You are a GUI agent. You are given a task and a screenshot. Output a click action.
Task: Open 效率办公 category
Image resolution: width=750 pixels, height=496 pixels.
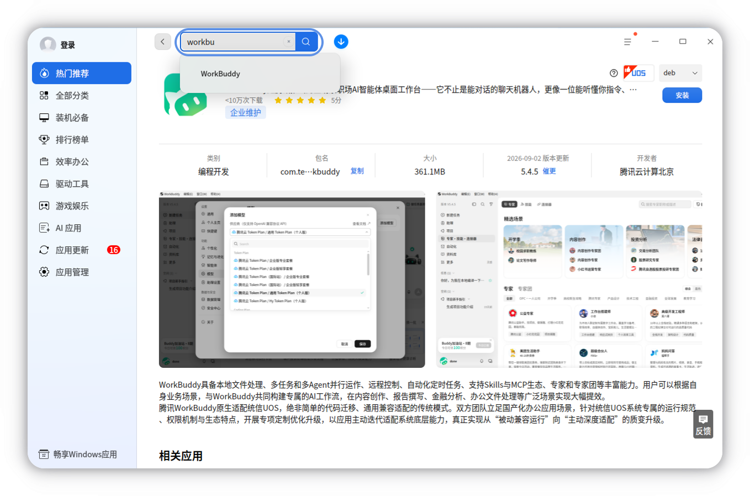(82, 162)
